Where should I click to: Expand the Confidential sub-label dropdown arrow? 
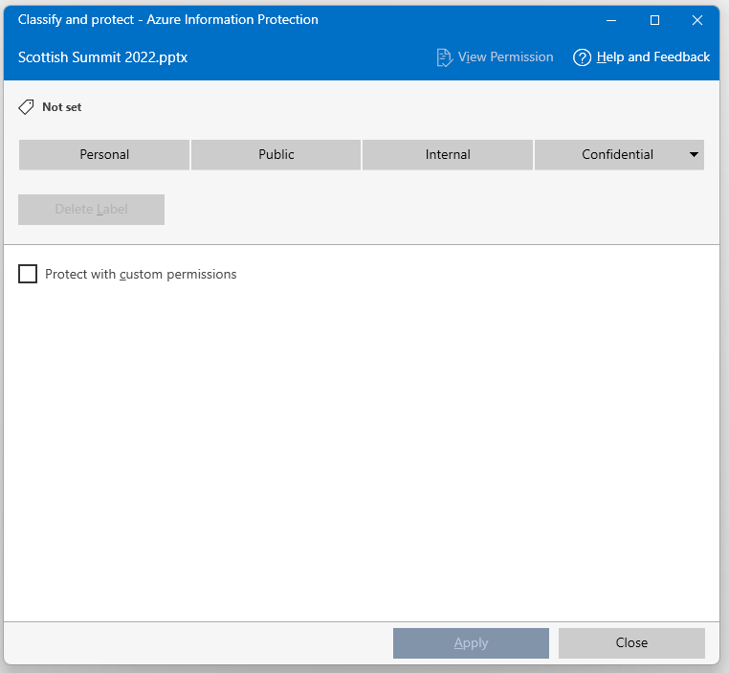click(694, 154)
